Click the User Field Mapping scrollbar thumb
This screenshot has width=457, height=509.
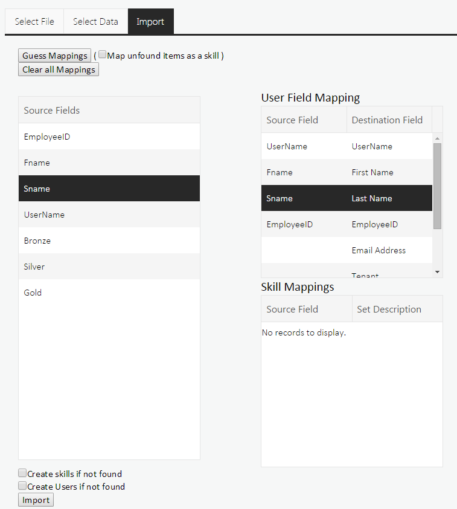[x=437, y=186]
